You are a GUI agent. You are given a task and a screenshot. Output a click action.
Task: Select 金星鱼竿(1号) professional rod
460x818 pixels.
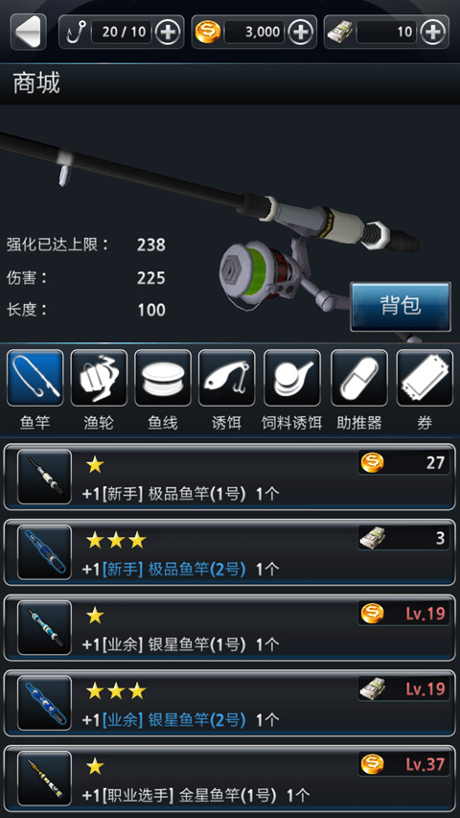[x=229, y=779]
